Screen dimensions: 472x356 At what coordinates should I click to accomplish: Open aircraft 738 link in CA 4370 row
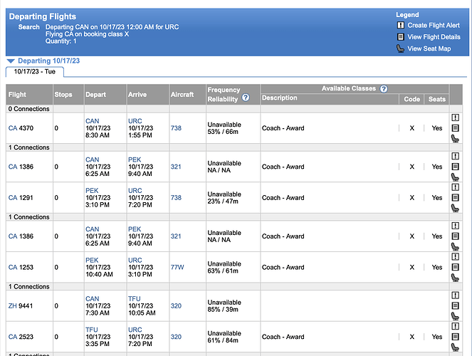(x=176, y=128)
